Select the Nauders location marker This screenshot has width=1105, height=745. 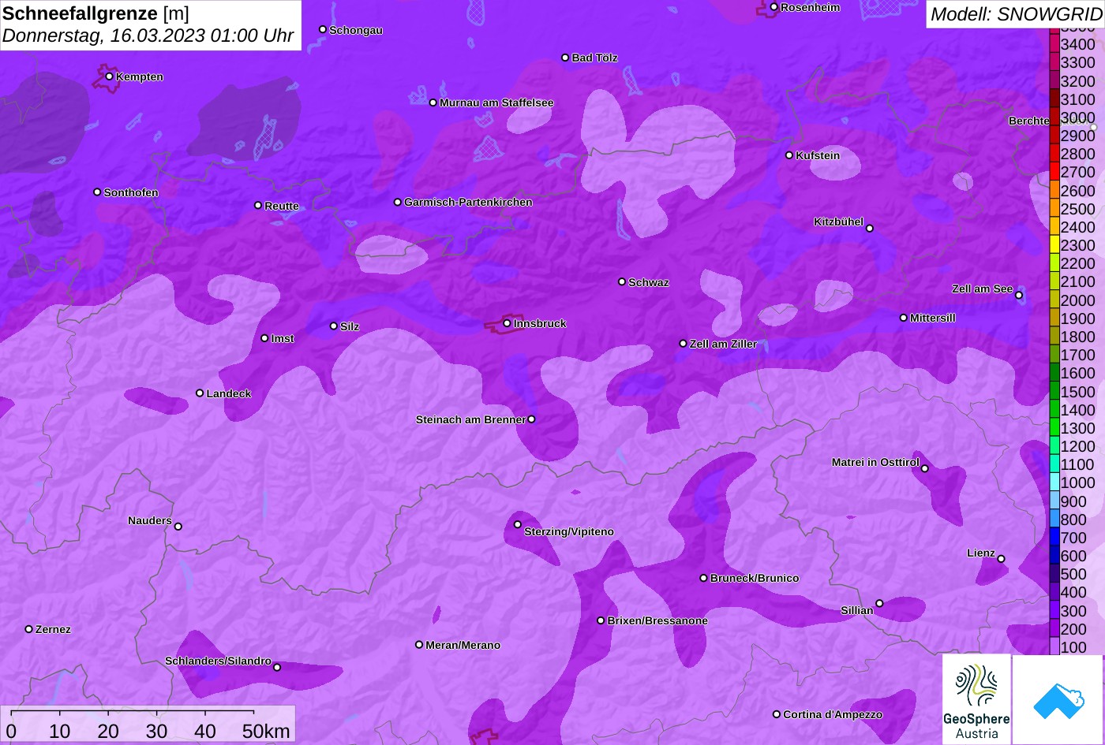[x=178, y=527]
